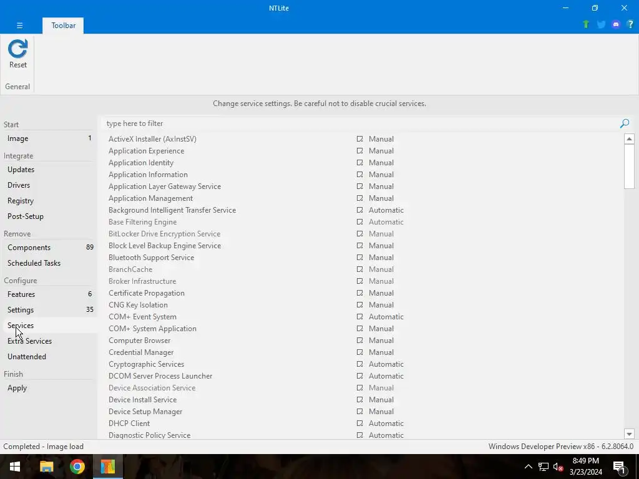Click the help question mark icon
This screenshot has width=639, height=479.
(630, 24)
